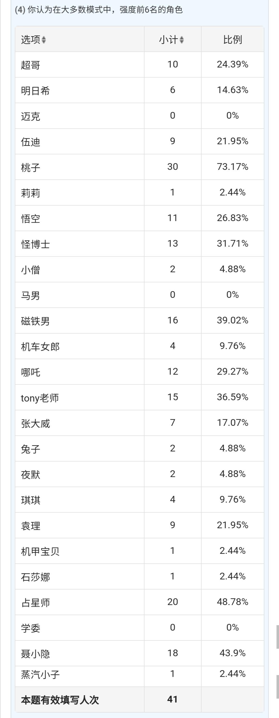279x718 pixels.
Task: Select the 占星师 row
Action: 139,602
